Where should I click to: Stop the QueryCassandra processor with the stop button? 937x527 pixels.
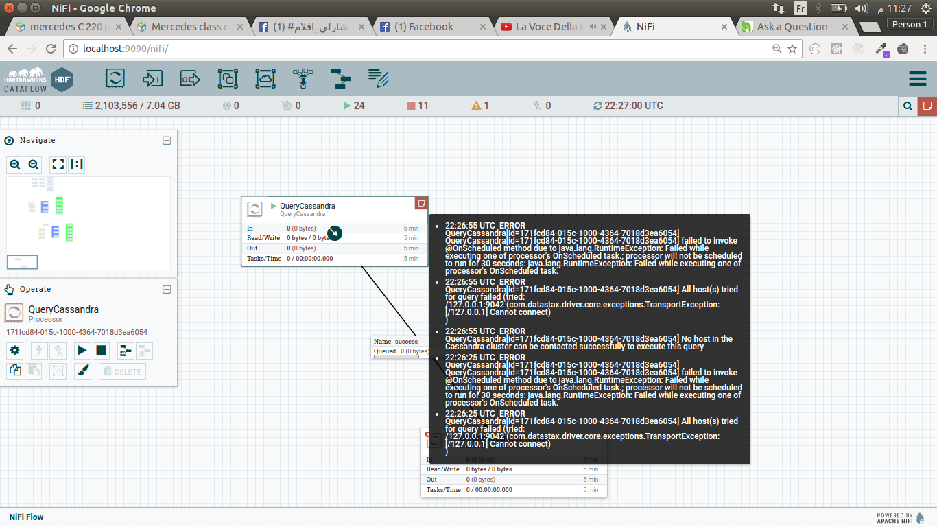[101, 351]
